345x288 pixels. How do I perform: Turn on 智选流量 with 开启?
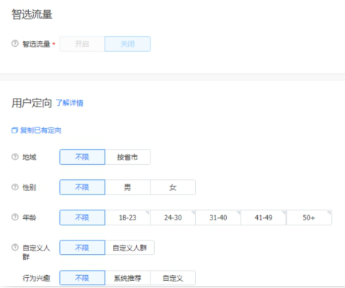[82, 44]
